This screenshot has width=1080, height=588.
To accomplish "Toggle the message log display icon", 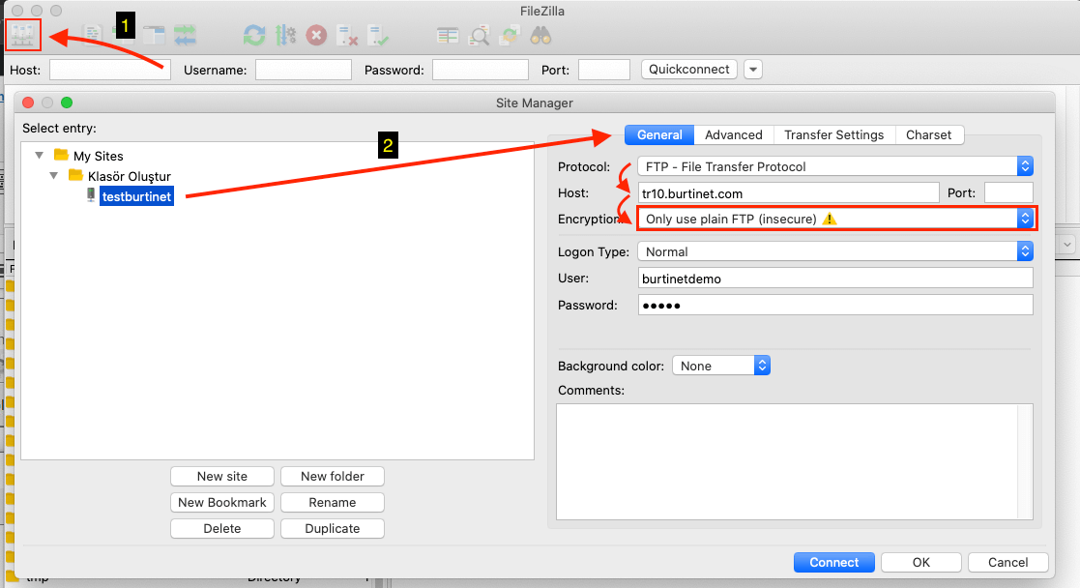I will [93, 36].
